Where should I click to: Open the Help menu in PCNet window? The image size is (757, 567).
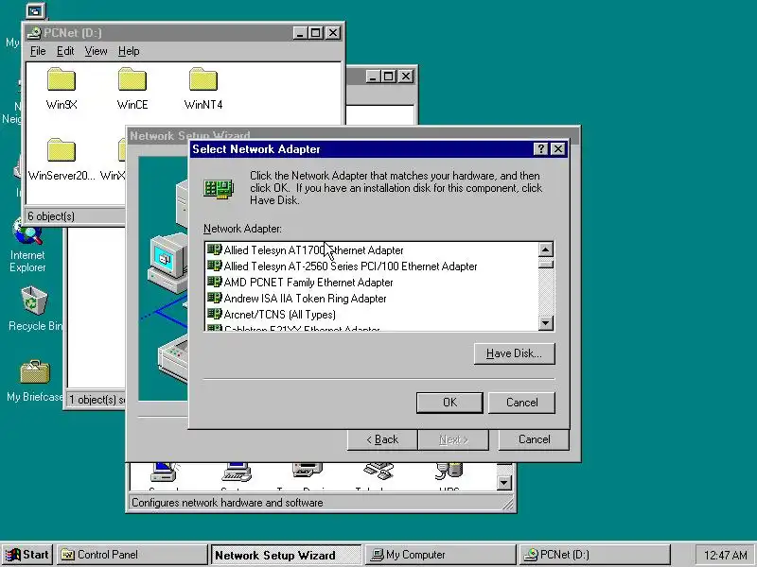pos(129,51)
